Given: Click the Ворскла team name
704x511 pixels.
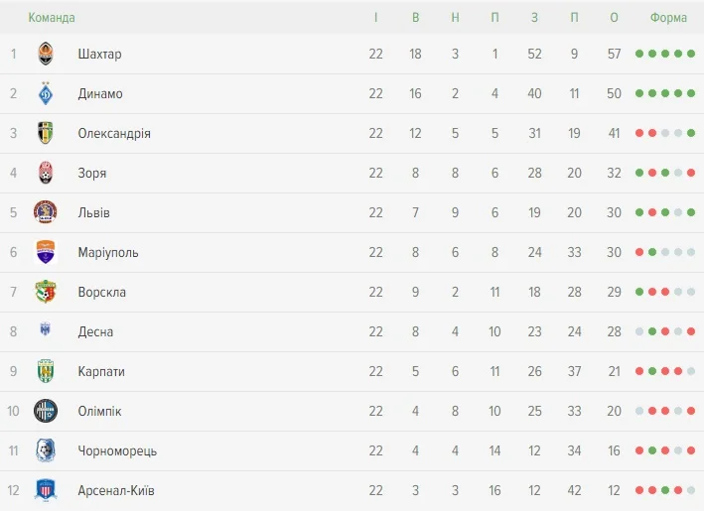Looking at the screenshot, I should point(102,292).
